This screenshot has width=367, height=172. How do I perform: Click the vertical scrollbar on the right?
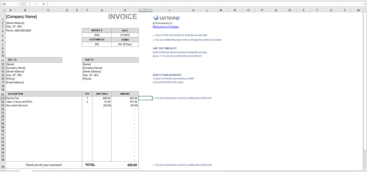point(365,91)
